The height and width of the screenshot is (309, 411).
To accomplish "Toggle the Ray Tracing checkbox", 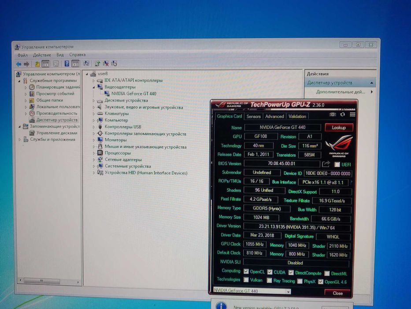I will click(269, 280).
